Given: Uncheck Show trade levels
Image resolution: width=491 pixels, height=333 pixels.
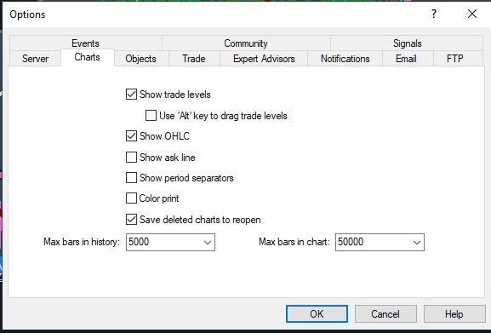Looking at the screenshot, I should pyautogui.click(x=131, y=95).
